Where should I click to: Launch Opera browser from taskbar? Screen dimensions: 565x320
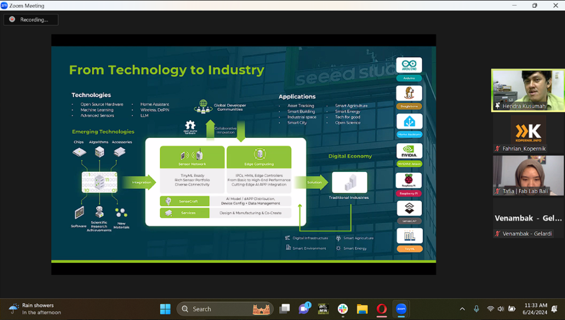pyautogui.click(x=381, y=309)
